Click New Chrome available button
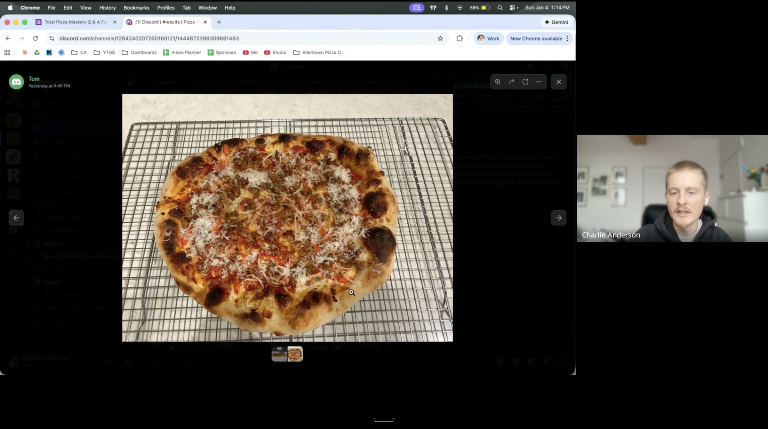Screen dimensions: 768x429 [x=536, y=38]
